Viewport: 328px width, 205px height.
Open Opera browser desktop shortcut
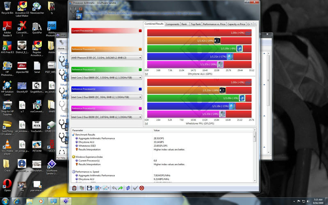pyautogui.click(x=7, y=185)
